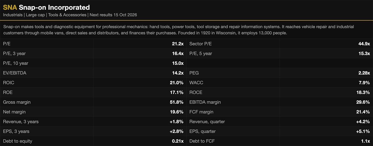
Task: Click the Net margin label
Action: click(x=14, y=112)
